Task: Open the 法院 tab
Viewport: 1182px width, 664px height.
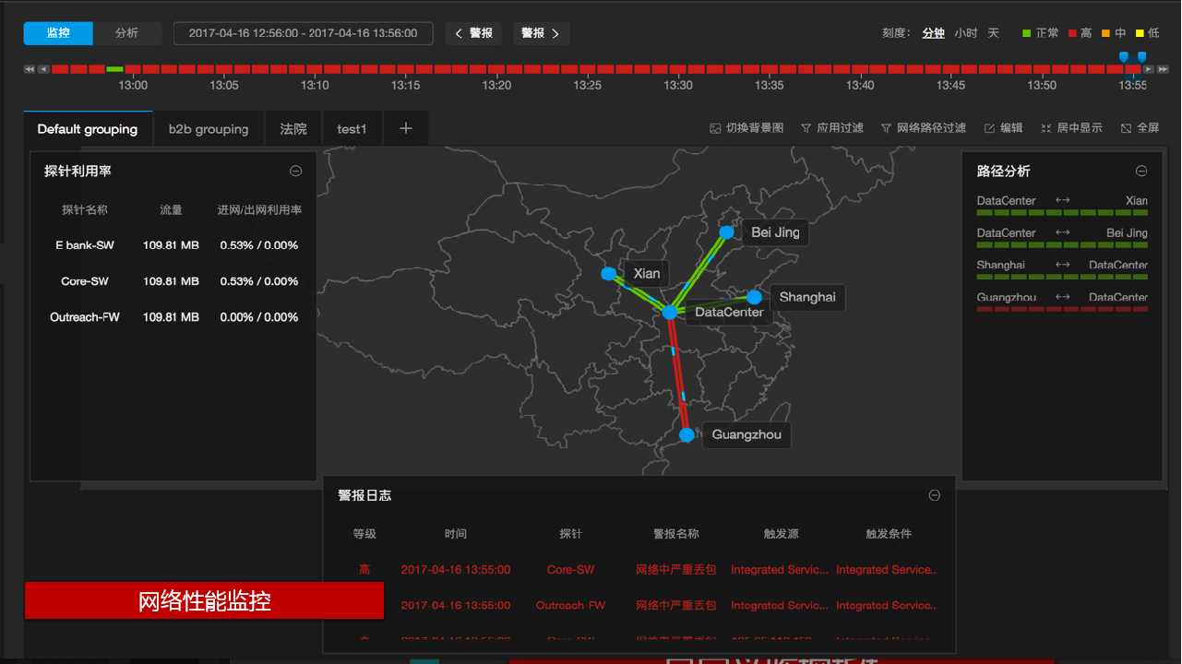Action: pos(293,129)
